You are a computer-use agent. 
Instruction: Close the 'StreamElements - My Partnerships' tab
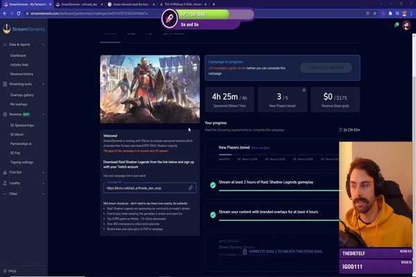click(51, 4)
